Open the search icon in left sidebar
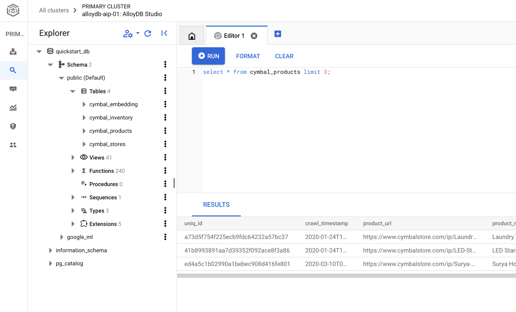 13,70
